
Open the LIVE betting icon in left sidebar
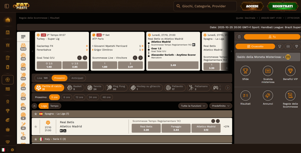pos(8,89)
